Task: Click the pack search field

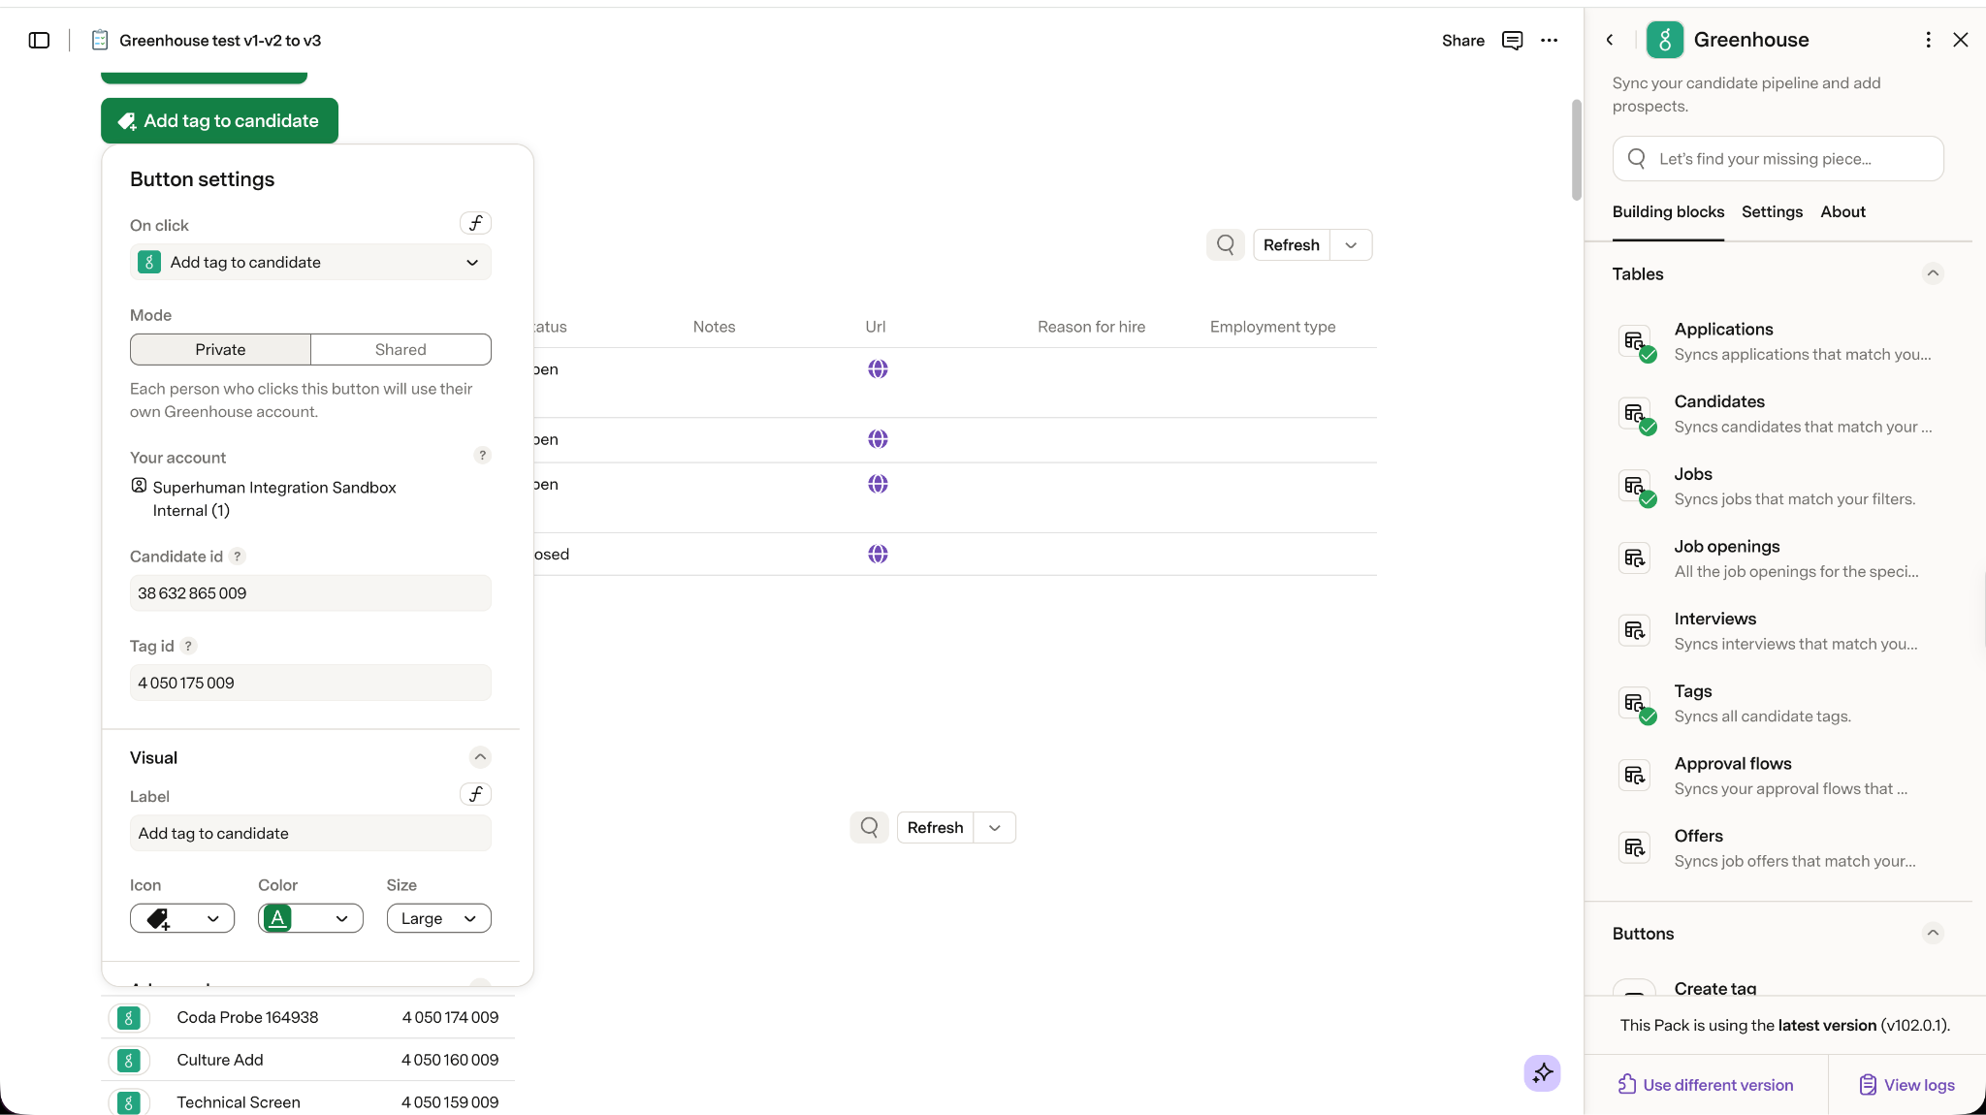Action: (1778, 158)
